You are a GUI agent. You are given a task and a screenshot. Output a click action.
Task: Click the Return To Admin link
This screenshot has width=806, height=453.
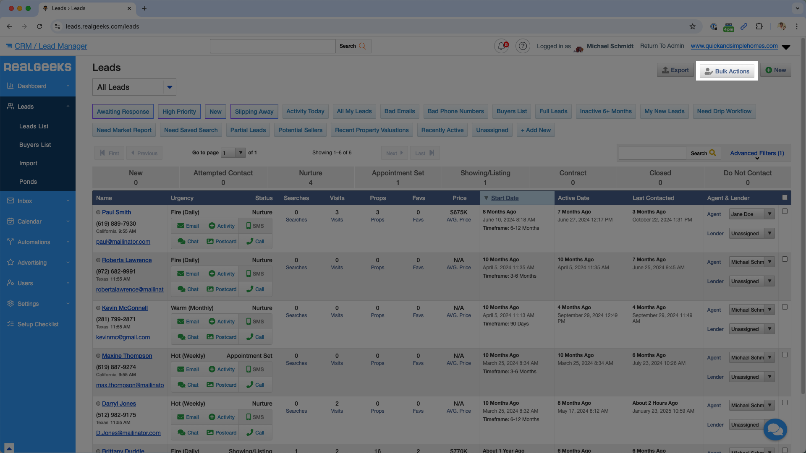pos(662,46)
